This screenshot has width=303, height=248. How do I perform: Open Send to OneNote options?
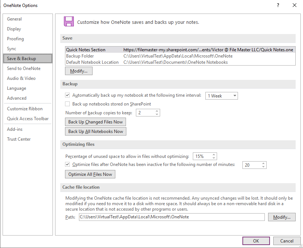(28, 69)
